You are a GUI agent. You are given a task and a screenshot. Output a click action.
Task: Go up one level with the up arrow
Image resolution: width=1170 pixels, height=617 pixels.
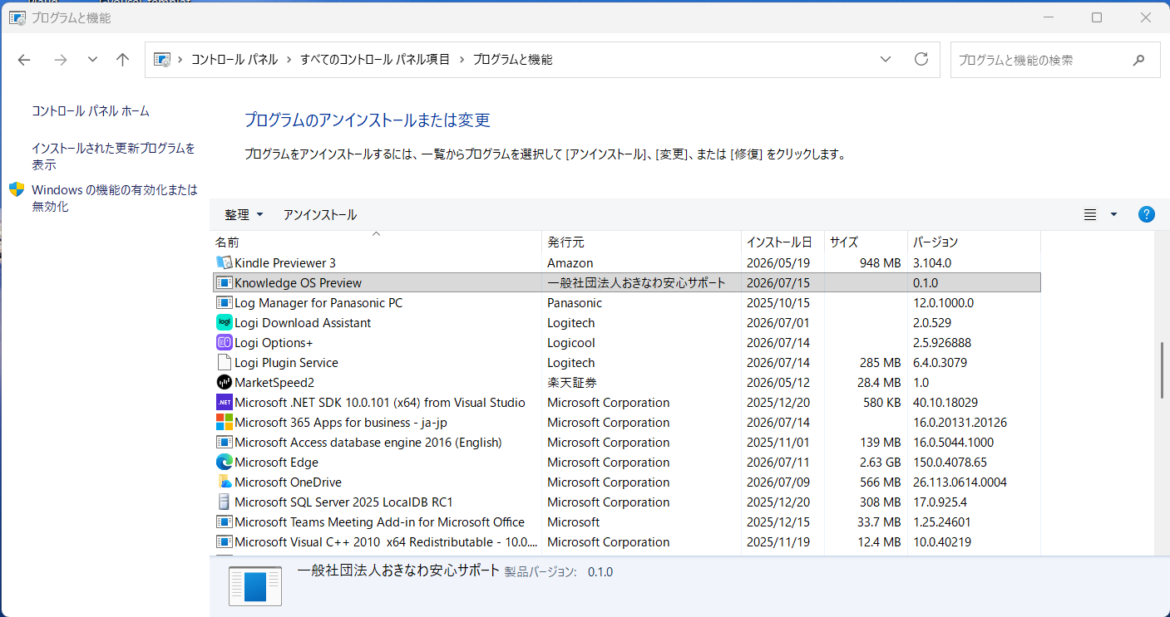(x=123, y=59)
